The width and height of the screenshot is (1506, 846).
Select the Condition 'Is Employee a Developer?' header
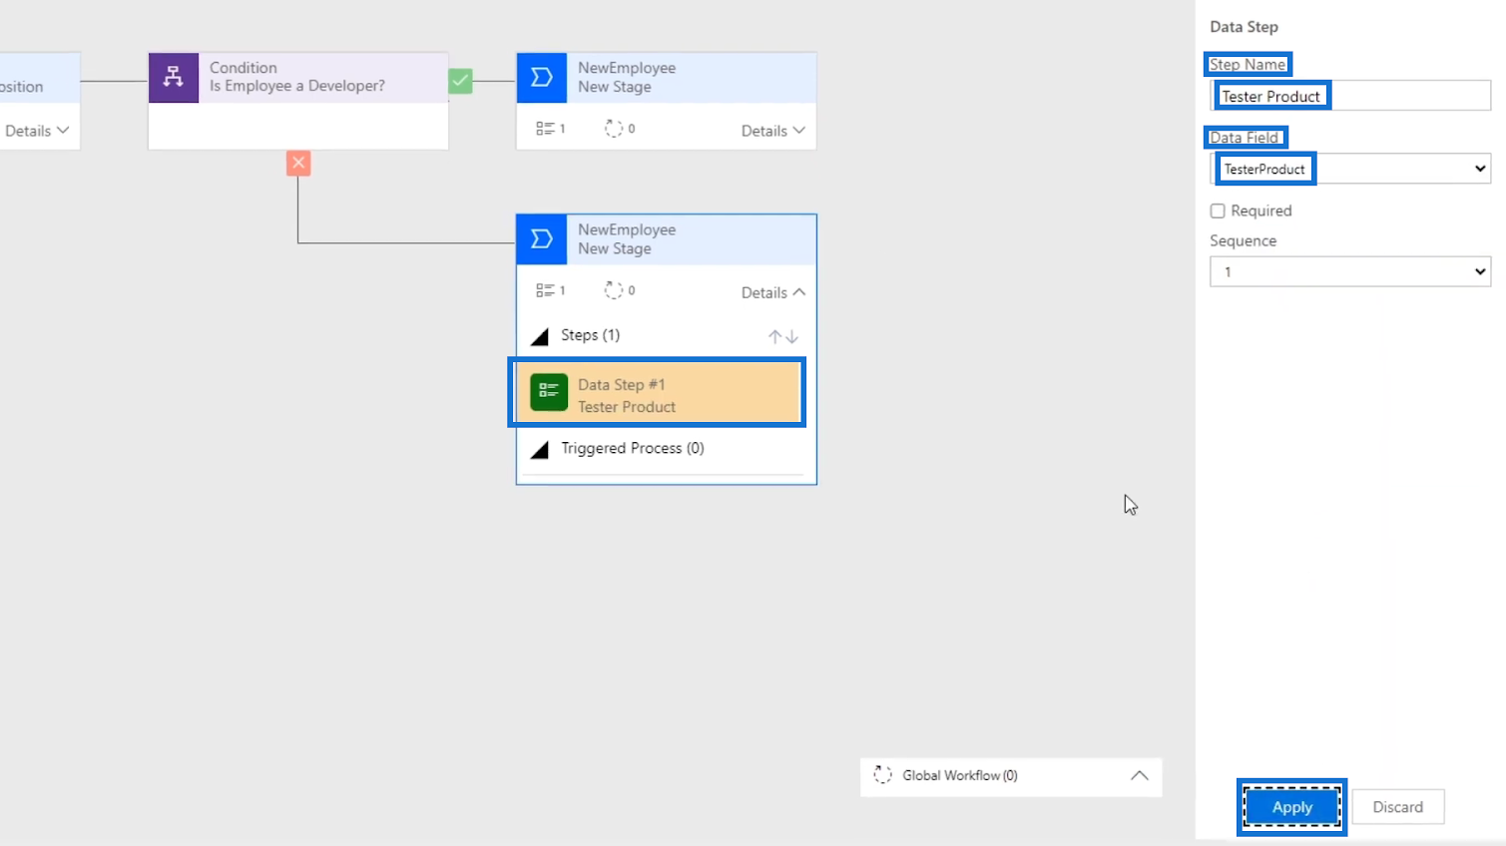click(297, 77)
